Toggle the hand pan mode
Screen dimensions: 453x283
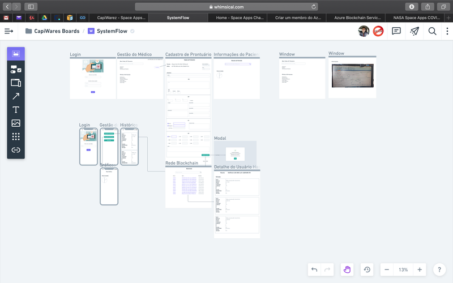point(347,269)
